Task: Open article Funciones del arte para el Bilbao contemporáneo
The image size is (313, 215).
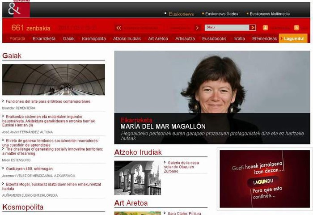Action: [48, 101]
